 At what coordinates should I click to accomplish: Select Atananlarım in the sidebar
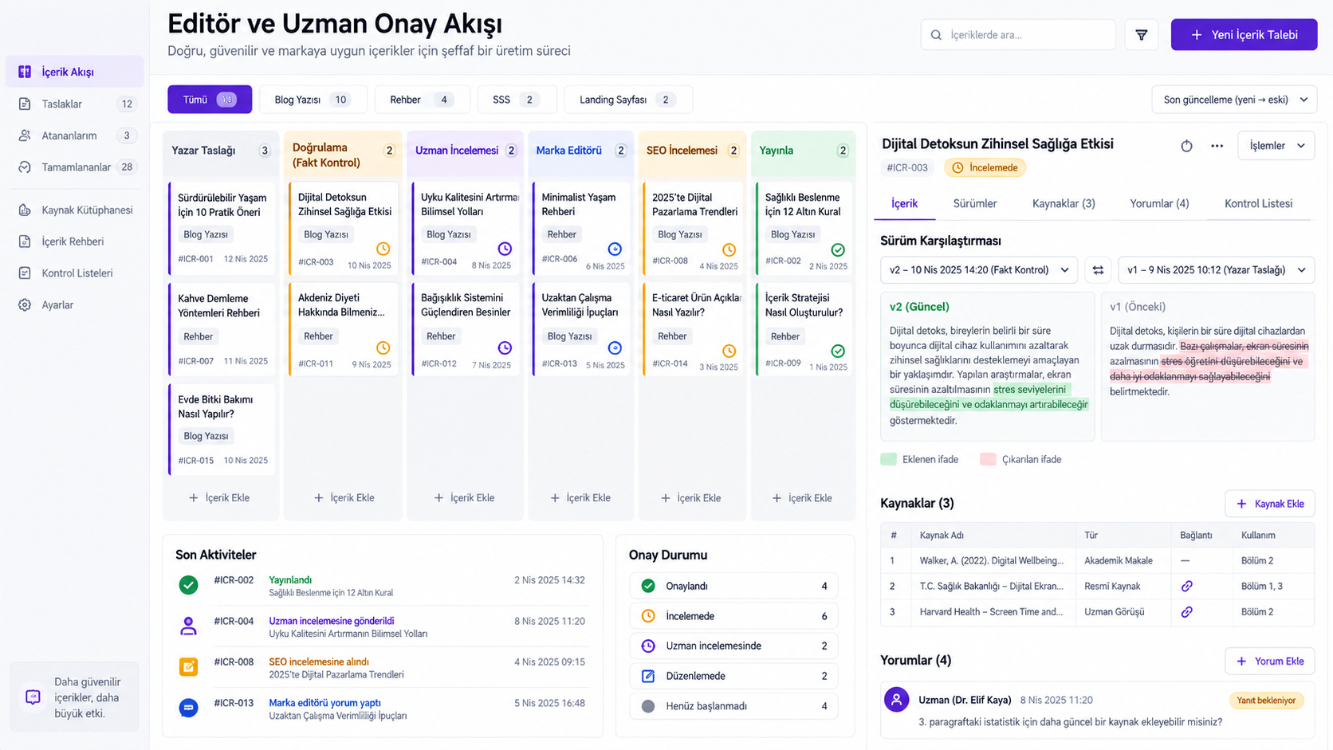(x=75, y=135)
